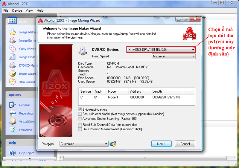This screenshot has width=239, height=168.
Task: Click the Image Making Wizard disc icon
Action: coord(12,32)
